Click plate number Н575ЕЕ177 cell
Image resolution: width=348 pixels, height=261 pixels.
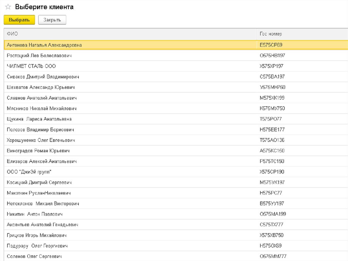tap(272, 130)
